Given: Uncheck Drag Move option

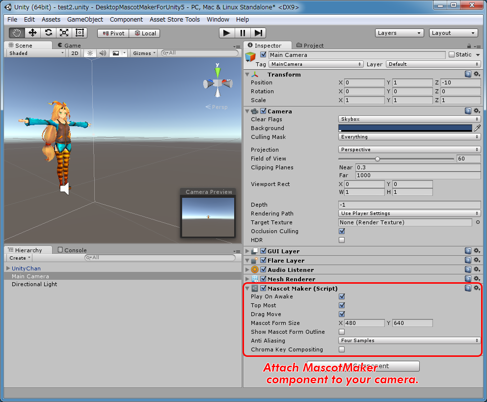Looking at the screenshot, I should click(342, 314).
